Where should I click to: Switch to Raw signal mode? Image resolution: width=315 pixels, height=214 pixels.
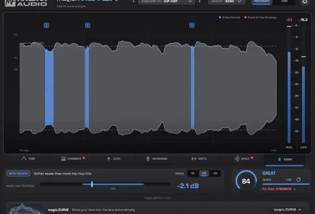pos(284,1)
